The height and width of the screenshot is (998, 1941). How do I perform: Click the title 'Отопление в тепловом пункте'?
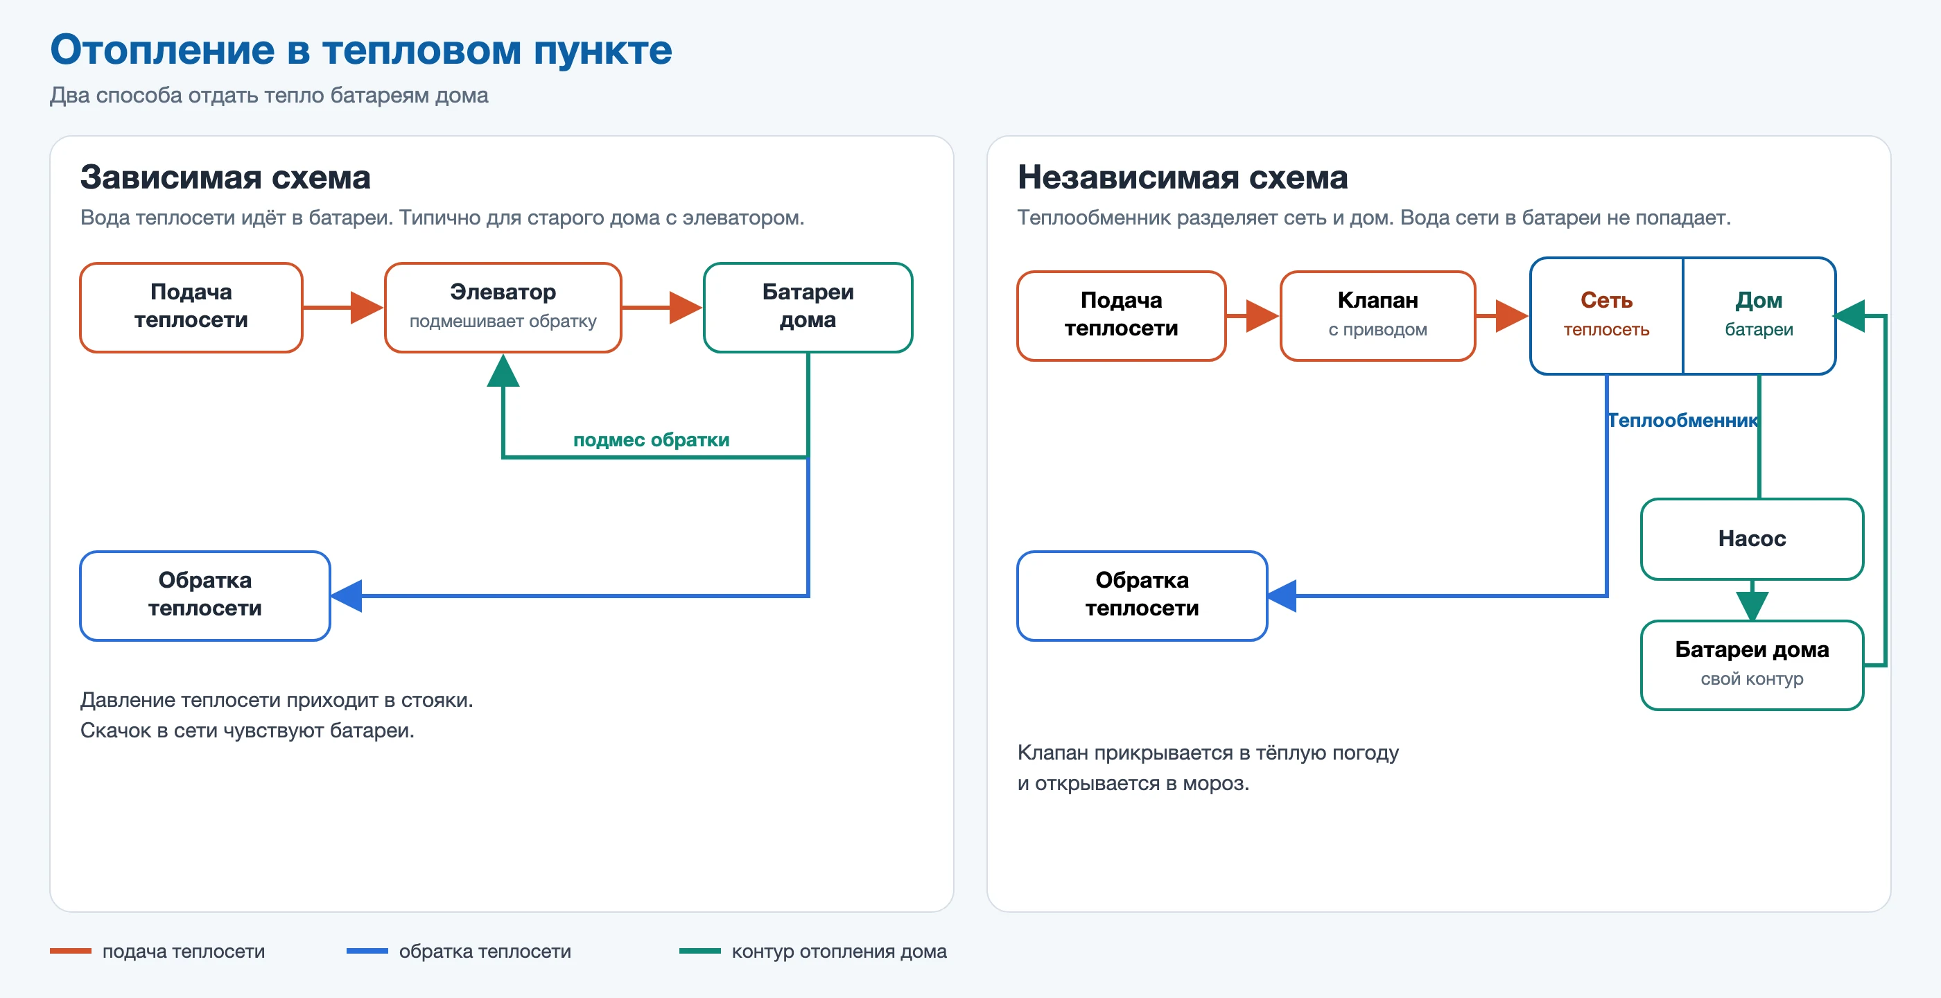click(361, 51)
